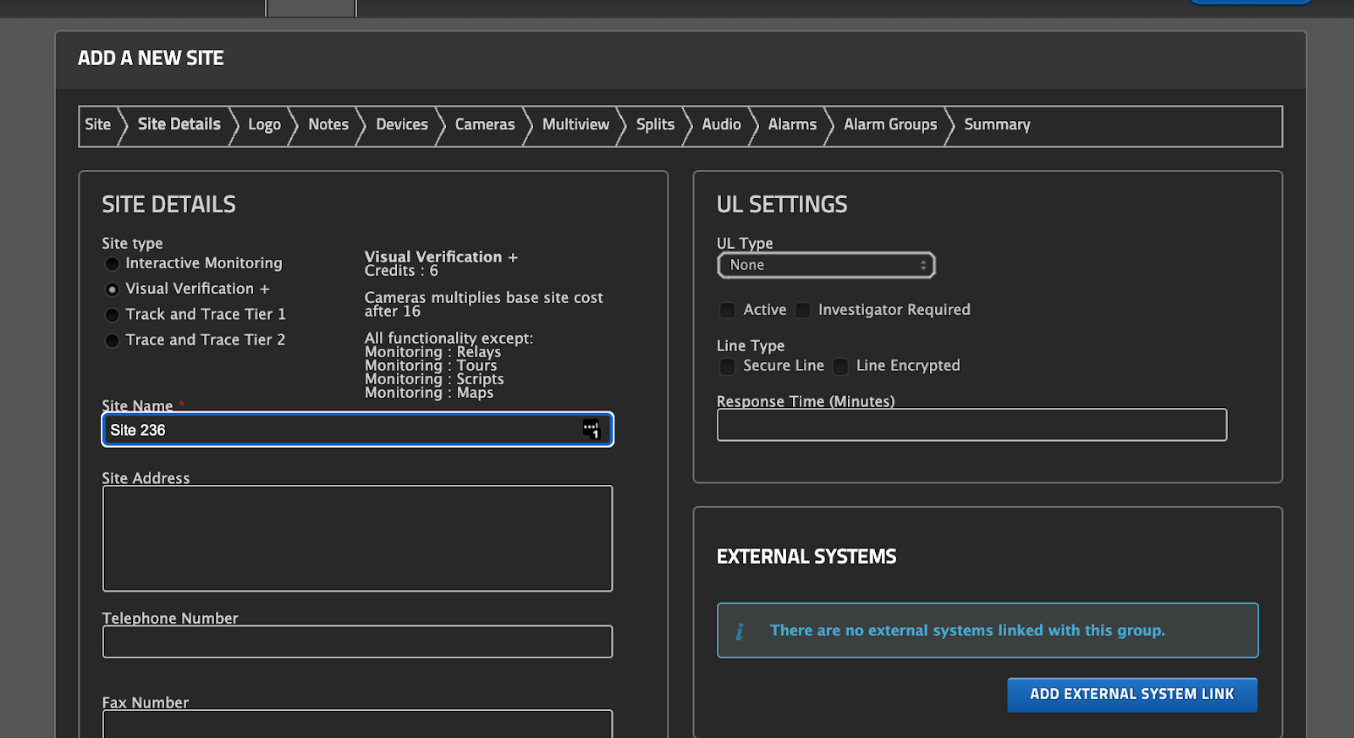The height and width of the screenshot is (738, 1354).
Task: Enable the Active checkbox
Action: pyautogui.click(x=727, y=311)
